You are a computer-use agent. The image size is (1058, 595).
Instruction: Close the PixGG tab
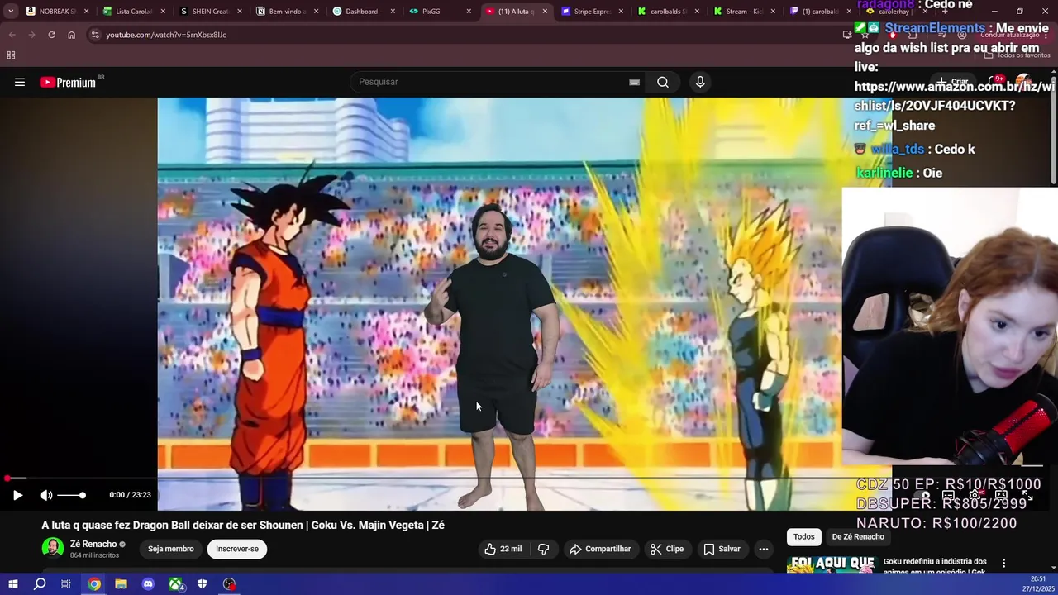[x=469, y=12]
